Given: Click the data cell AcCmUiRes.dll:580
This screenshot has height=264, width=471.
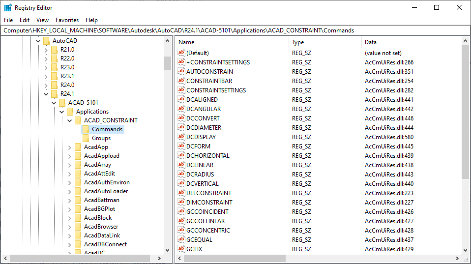Looking at the screenshot, I should [x=389, y=137].
